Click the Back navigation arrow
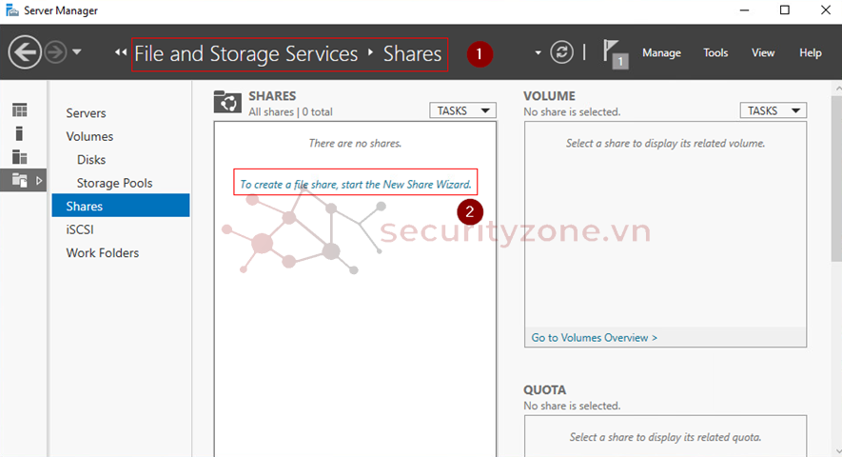 tap(24, 52)
